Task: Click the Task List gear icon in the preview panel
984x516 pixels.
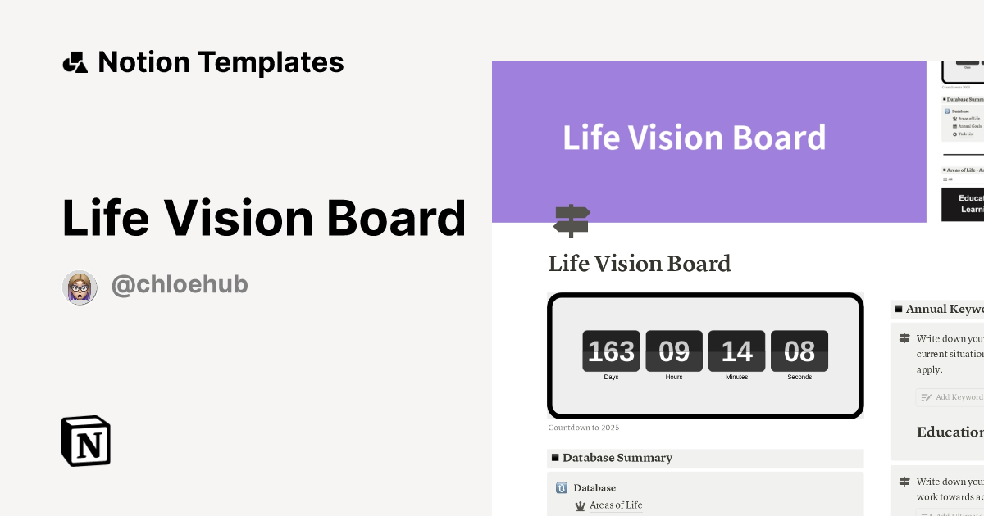Action: [954, 134]
